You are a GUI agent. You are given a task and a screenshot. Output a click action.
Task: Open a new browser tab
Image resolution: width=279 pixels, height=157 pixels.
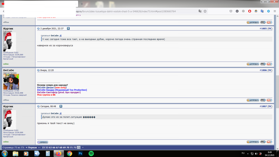pos(82,4)
